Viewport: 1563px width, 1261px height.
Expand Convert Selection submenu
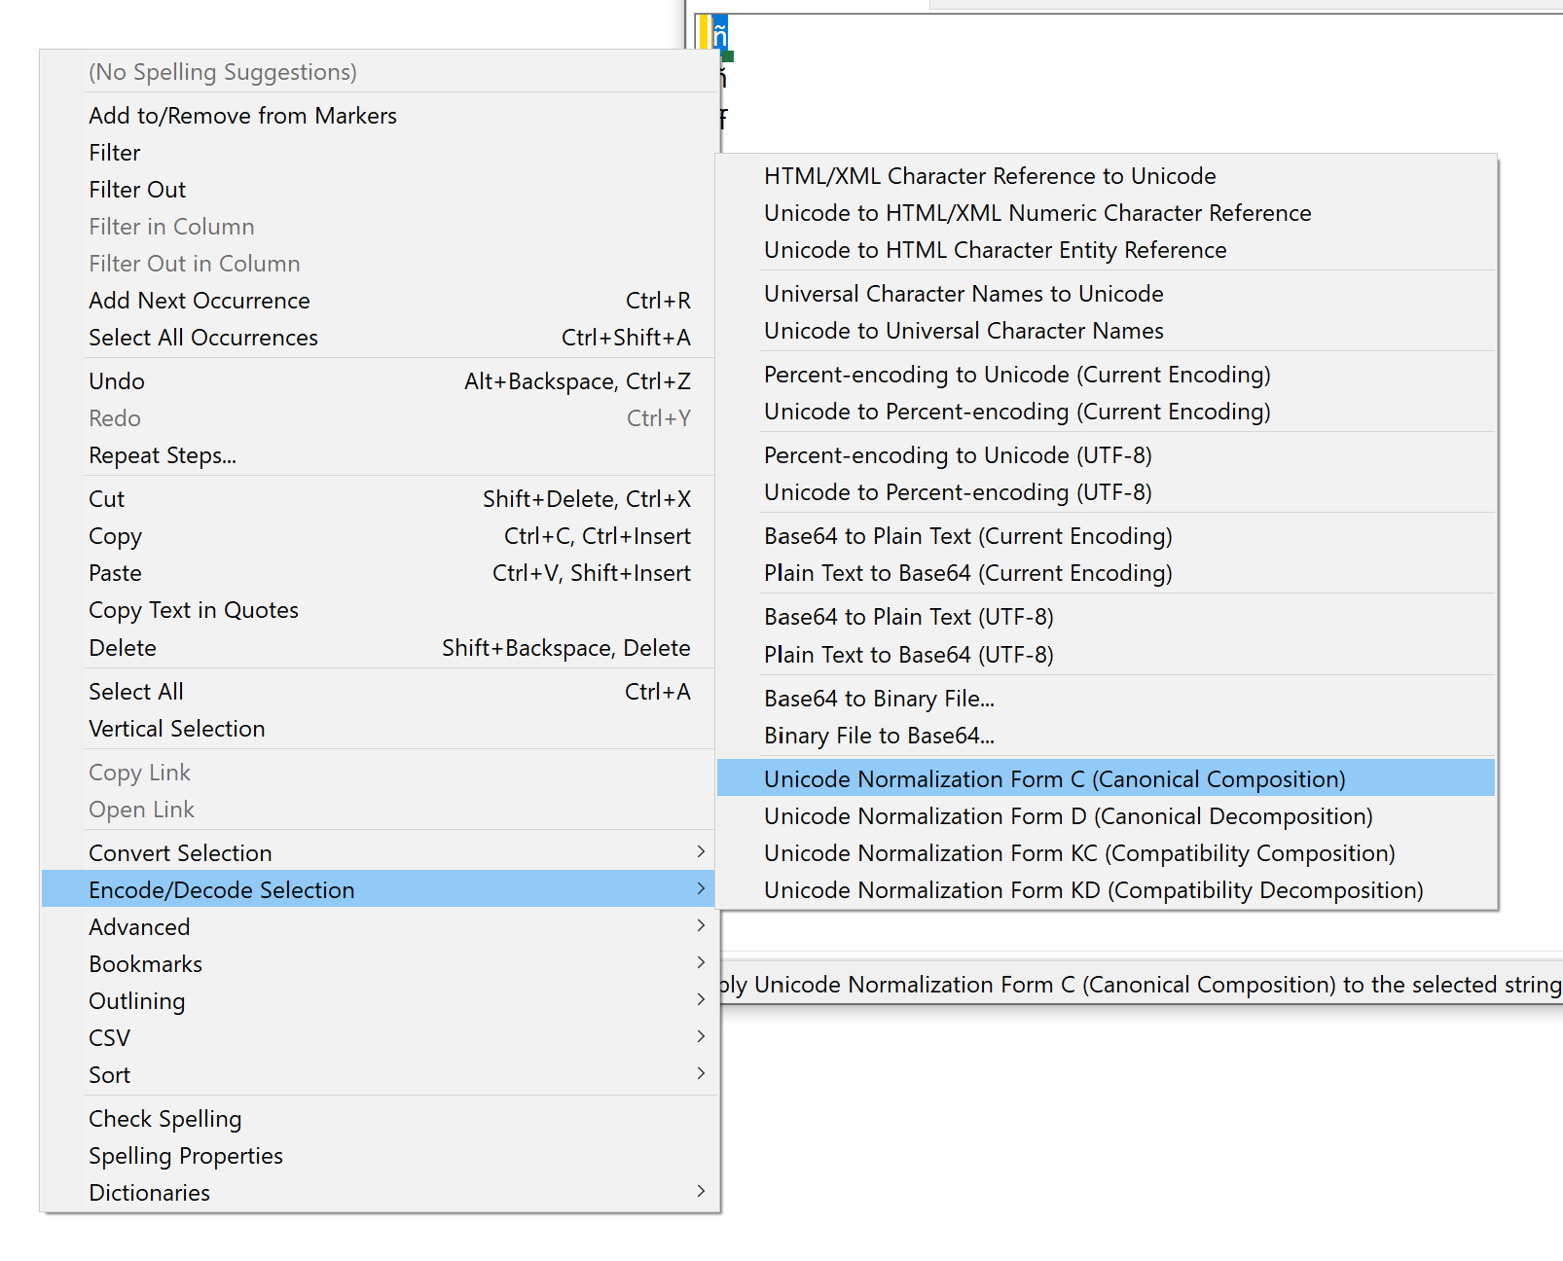point(380,853)
